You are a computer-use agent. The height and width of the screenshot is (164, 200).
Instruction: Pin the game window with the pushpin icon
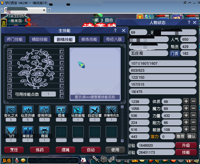[185, 3]
